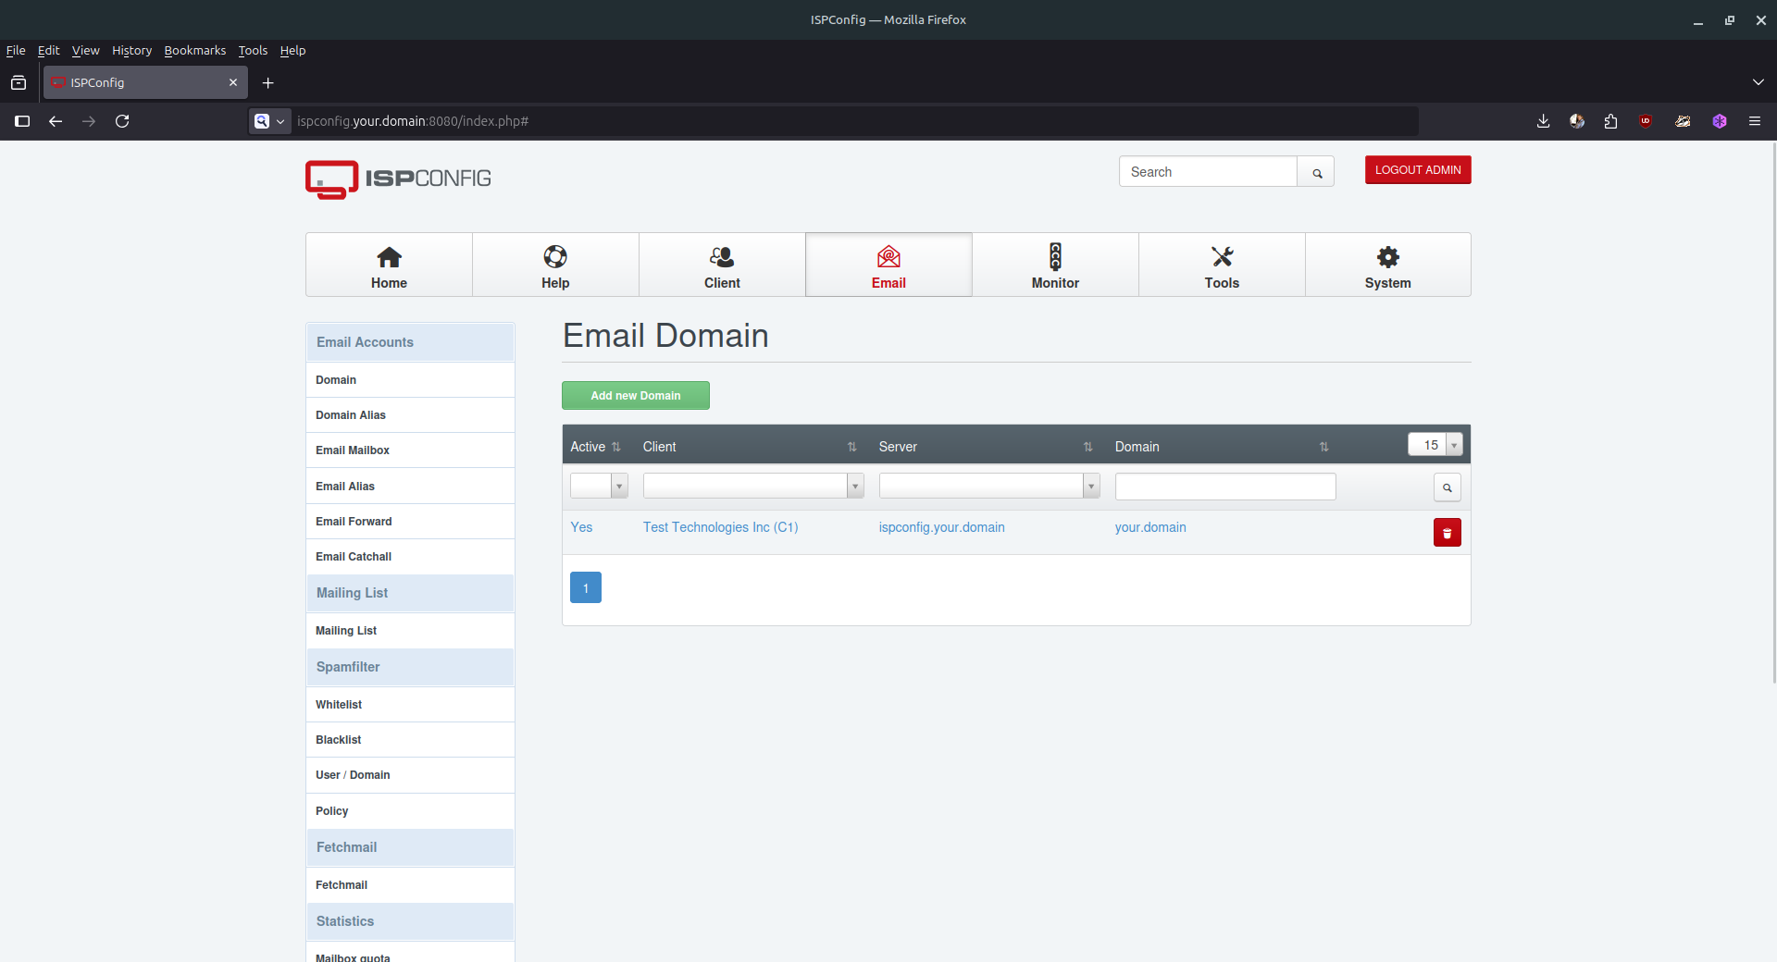Viewport: 1777px width, 962px height.
Task: Sort table by Client column arrows
Action: tap(852, 447)
